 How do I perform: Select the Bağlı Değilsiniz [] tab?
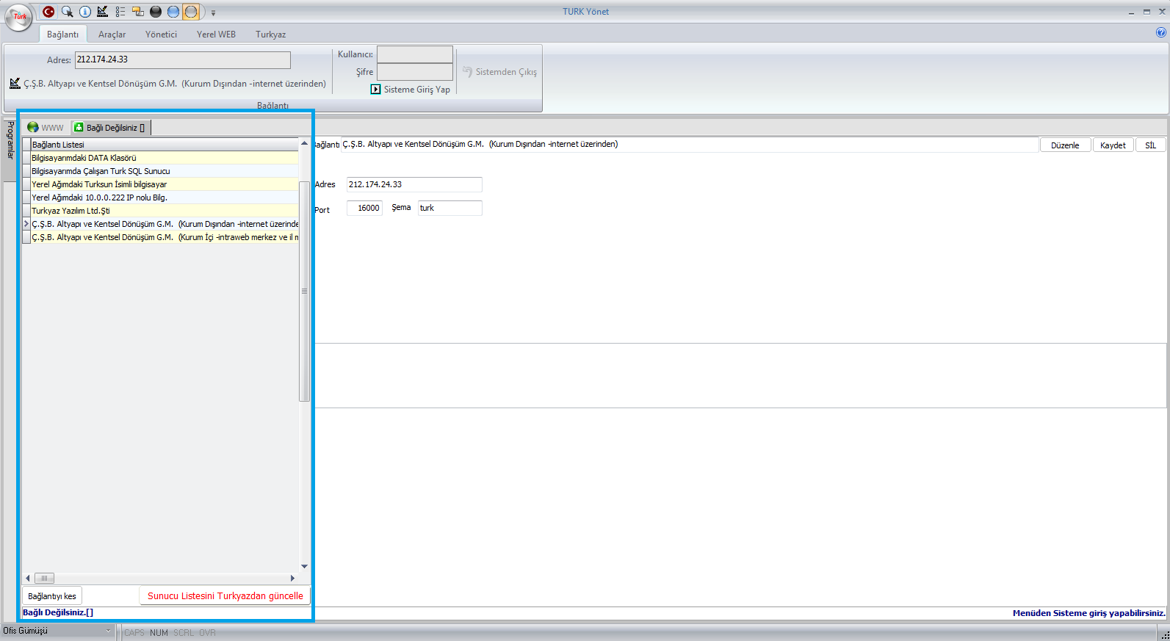(110, 127)
